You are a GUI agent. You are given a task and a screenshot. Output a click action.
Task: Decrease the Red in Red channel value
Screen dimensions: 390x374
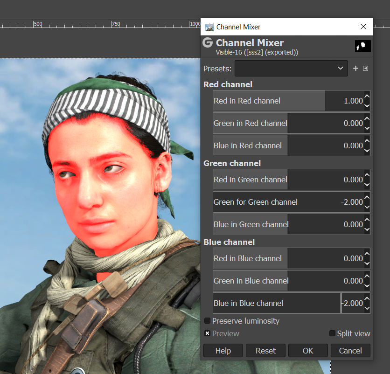click(367, 106)
